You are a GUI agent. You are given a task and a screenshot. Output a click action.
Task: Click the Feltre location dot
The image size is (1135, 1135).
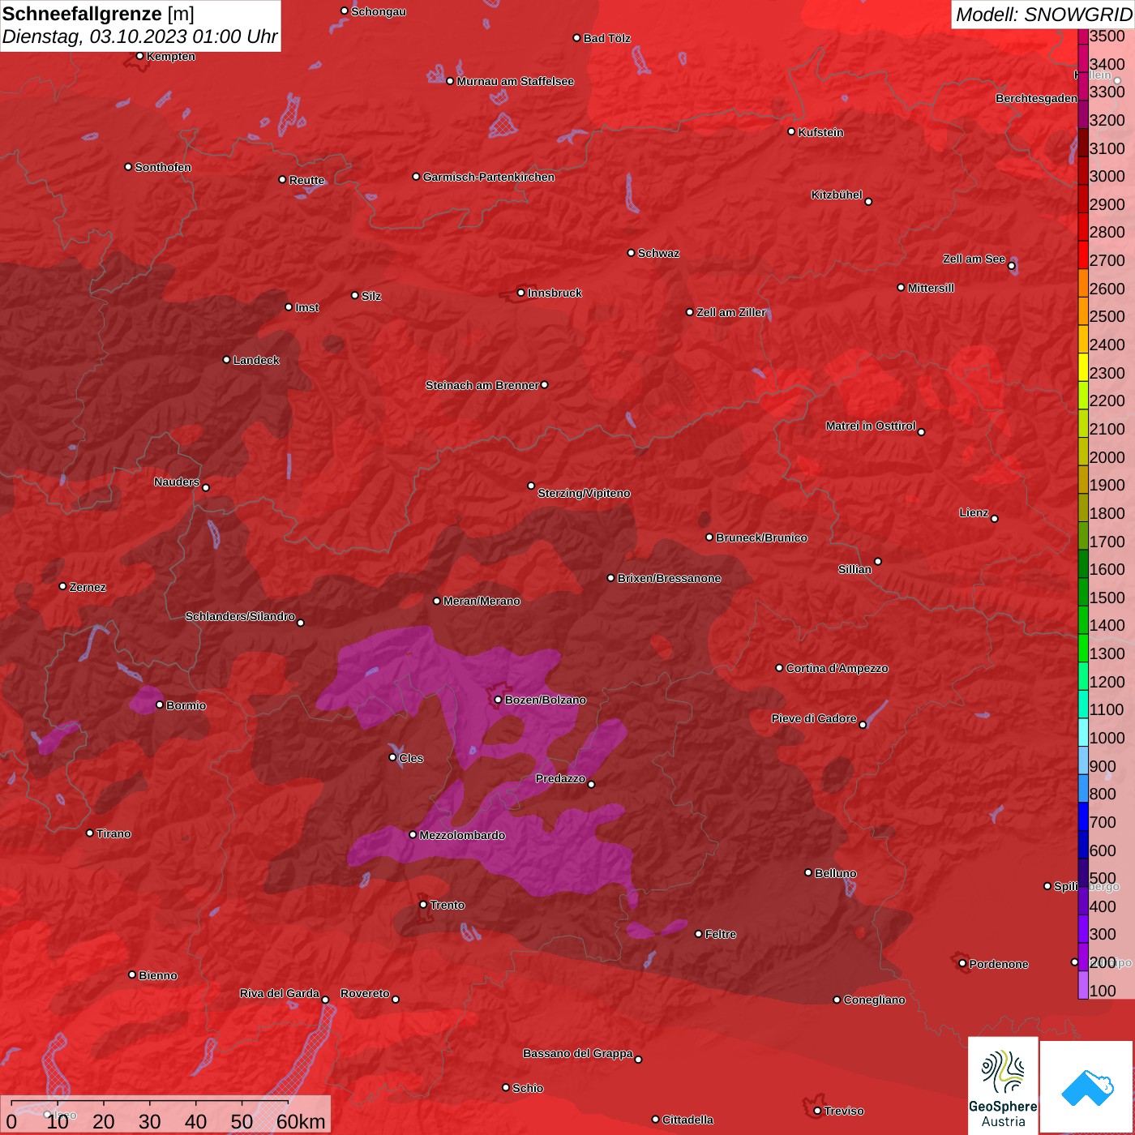tap(698, 934)
